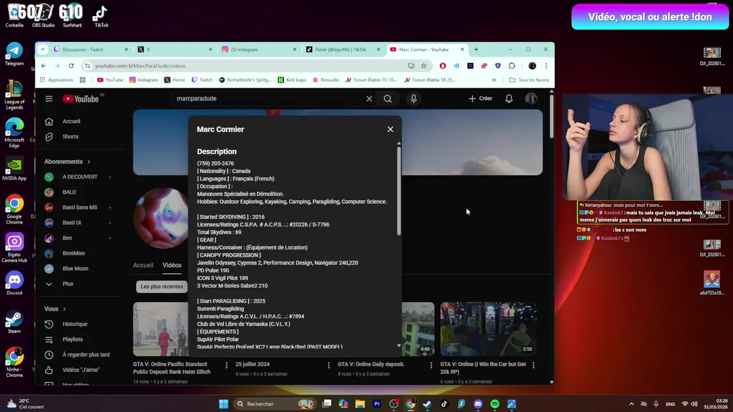Open Chrome three-dot menu

546,66
